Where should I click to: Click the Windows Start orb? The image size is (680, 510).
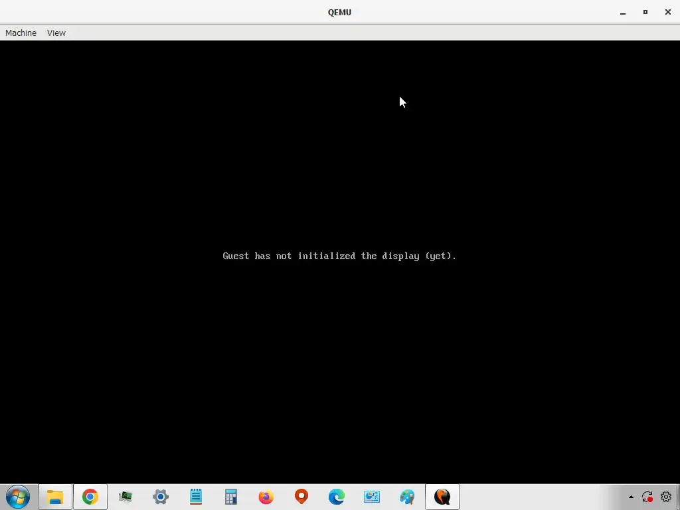pos(18,497)
